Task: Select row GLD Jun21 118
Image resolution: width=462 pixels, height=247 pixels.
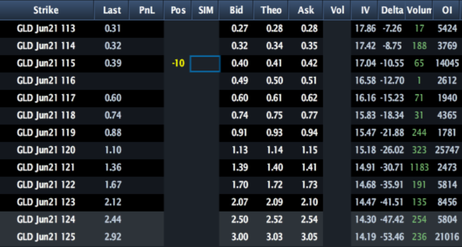Action: pos(231,116)
